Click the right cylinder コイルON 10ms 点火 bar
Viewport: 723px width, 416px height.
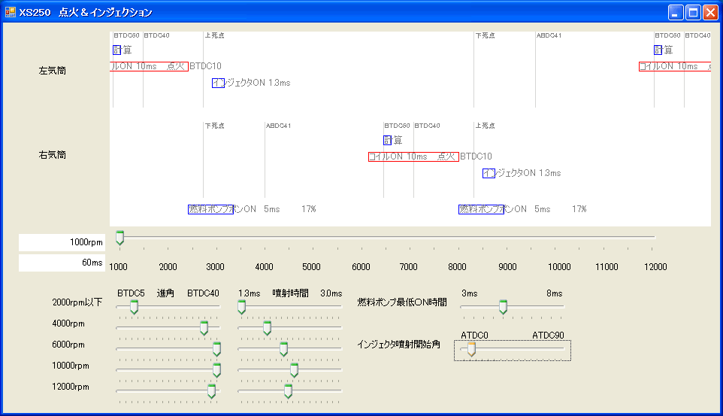tap(413, 156)
